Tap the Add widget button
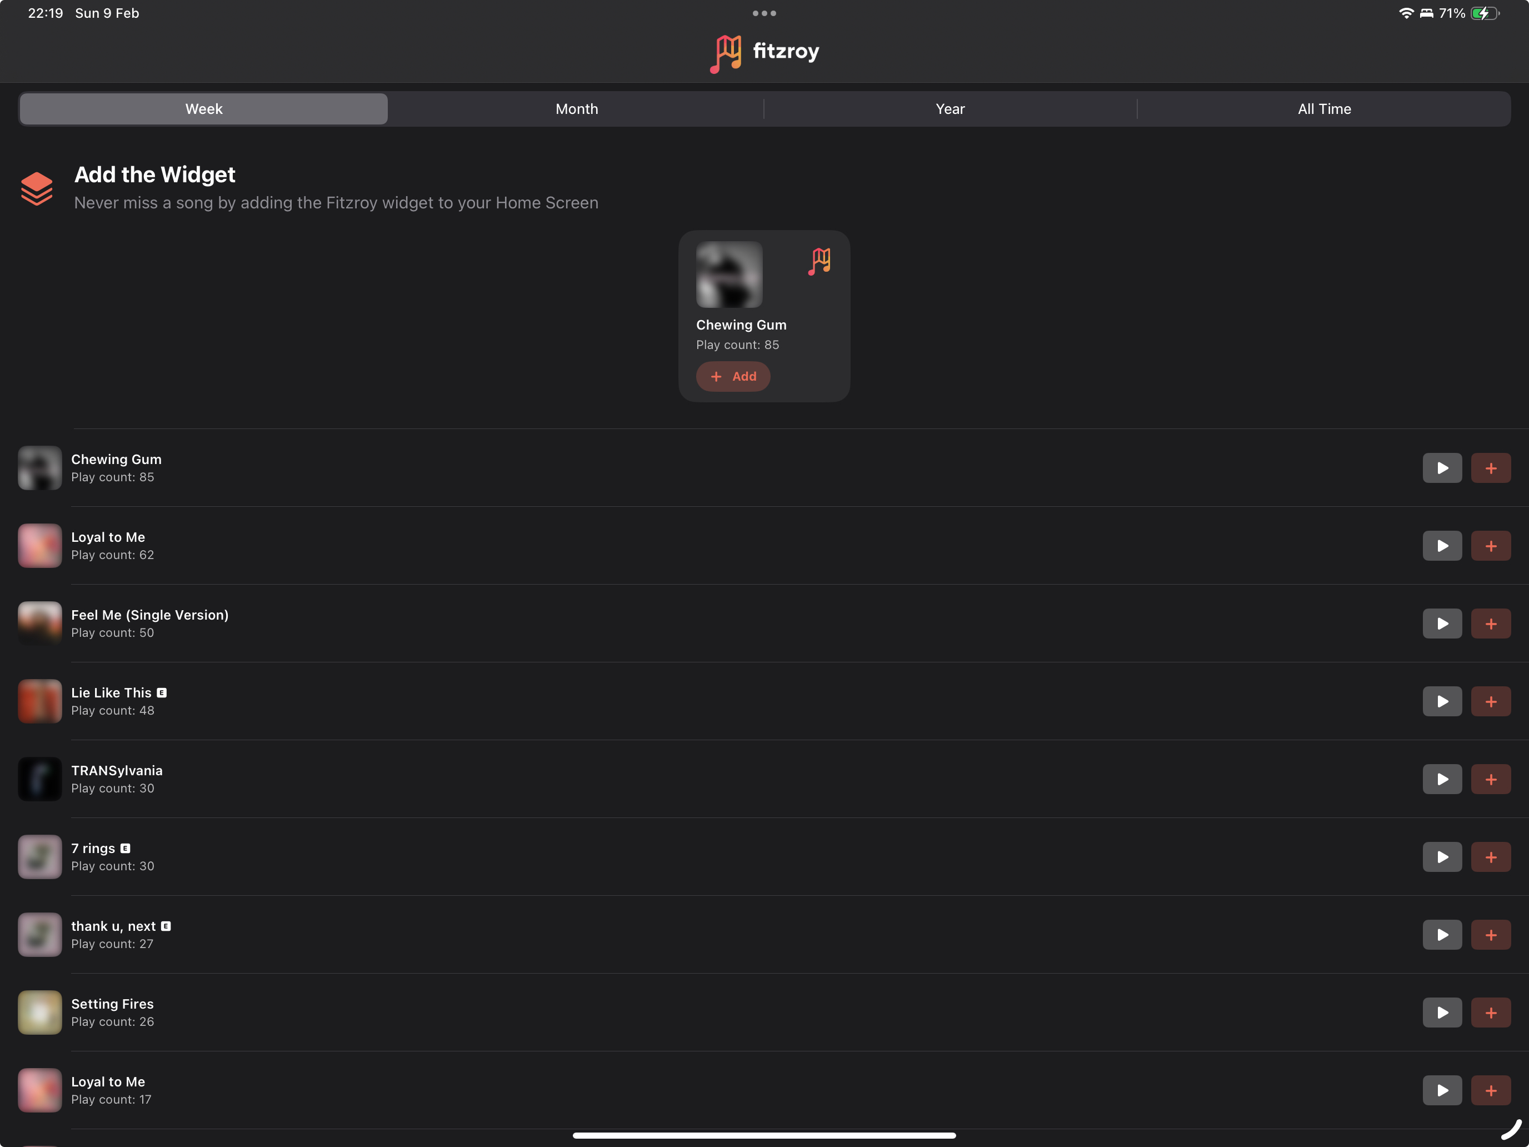The width and height of the screenshot is (1529, 1147). pos(733,376)
